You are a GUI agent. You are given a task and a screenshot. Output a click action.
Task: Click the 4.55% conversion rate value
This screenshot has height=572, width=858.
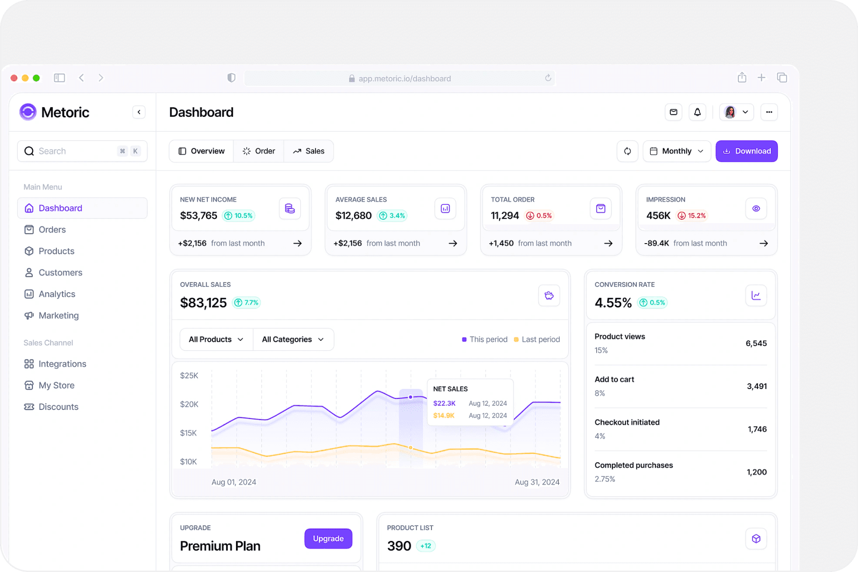613,303
